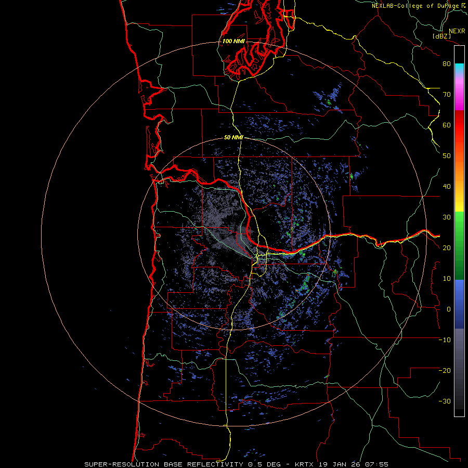Click the -30 dBZ scale label
The image size is (468, 468).
(x=445, y=401)
